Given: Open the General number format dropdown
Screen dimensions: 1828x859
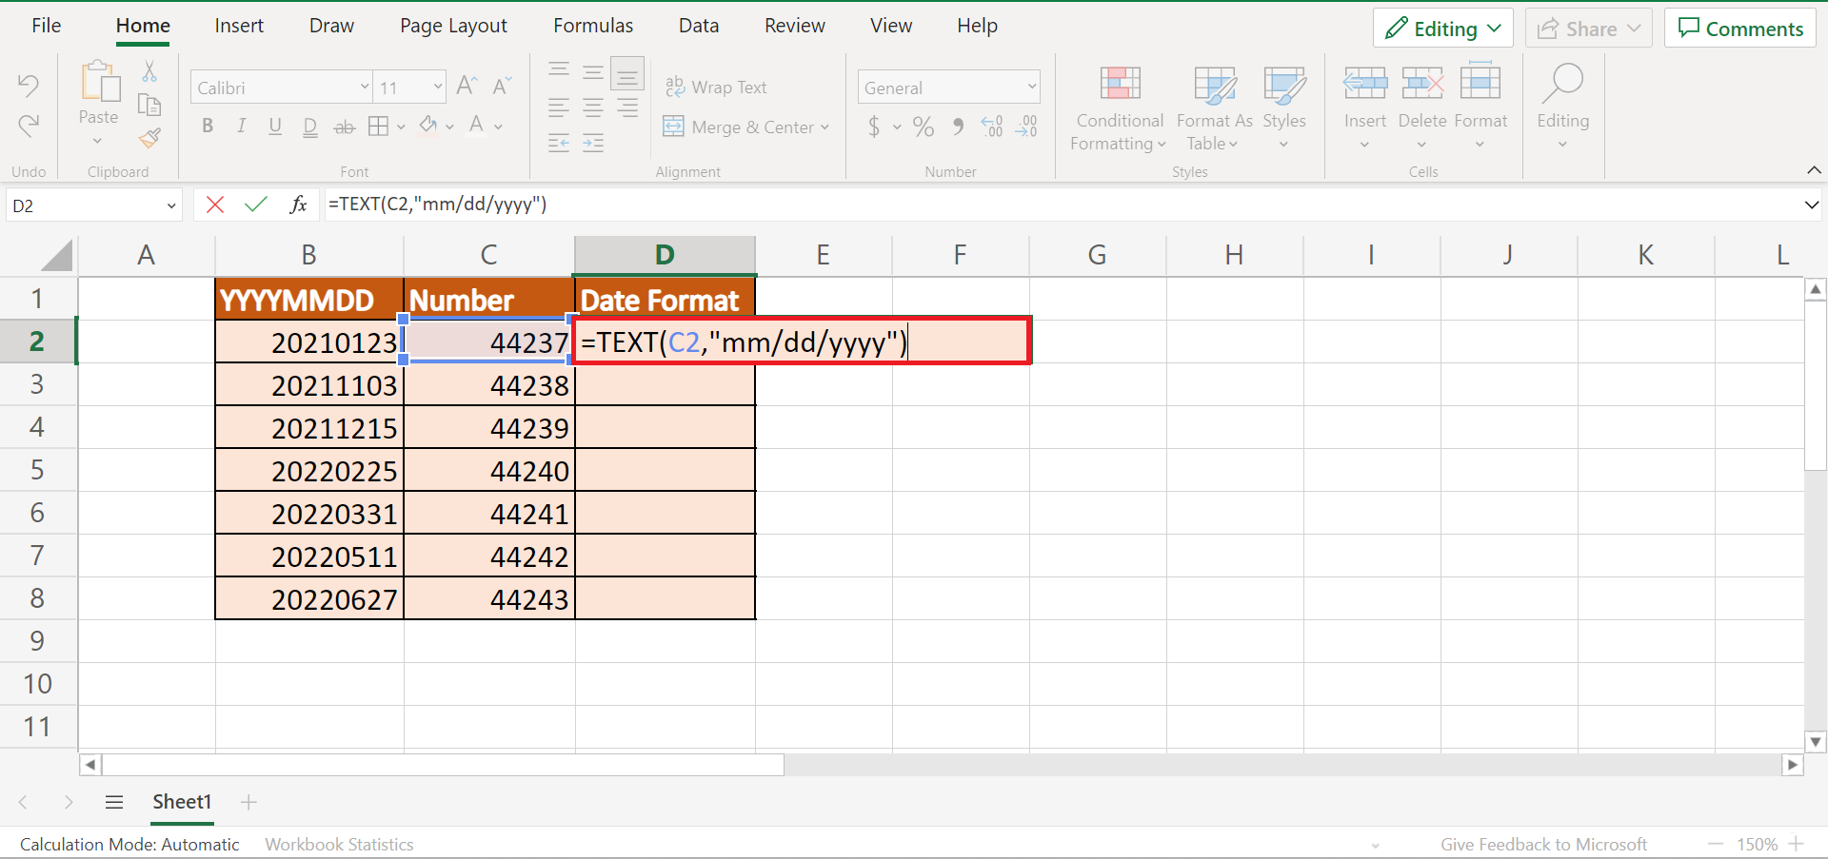Looking at the screenshot, I should pos(1032,87).
